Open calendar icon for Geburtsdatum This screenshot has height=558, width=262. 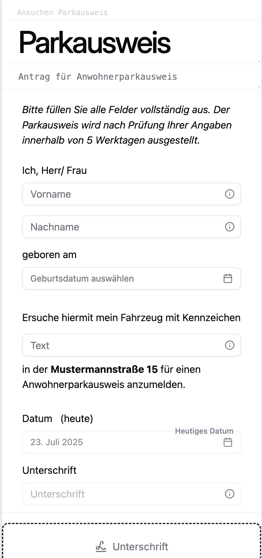click(x=228, y=278)
